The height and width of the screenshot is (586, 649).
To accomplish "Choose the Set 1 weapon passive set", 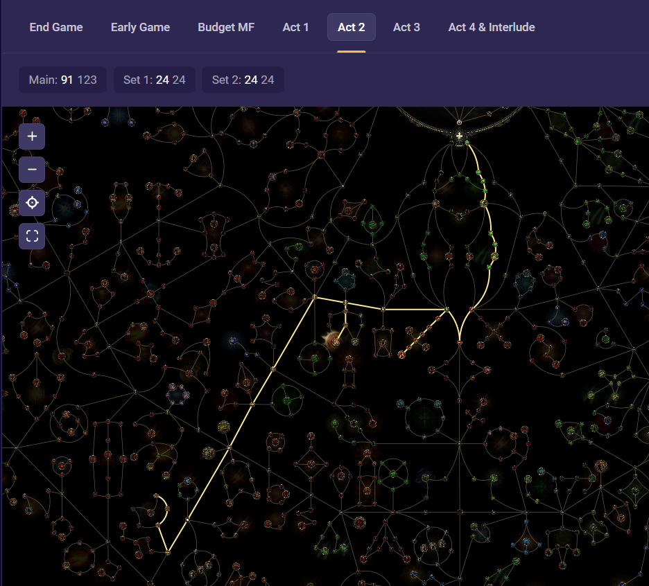I will pyautogui.click(x=154, y=80).
